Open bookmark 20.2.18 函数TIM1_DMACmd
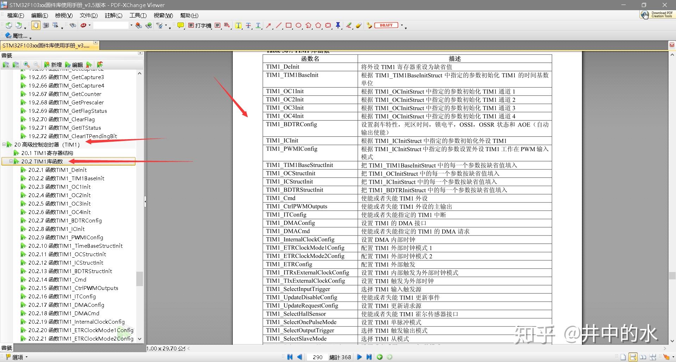Image resolution: width=676 pixels, height=362 pixels. [x=64, y=313]
